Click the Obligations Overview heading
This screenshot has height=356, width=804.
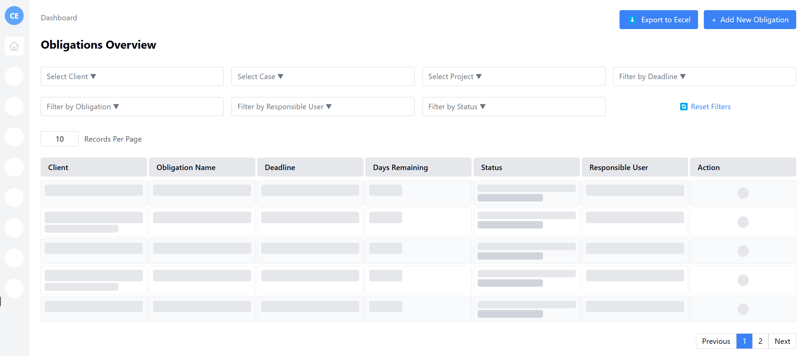click(x=99, y=45)
